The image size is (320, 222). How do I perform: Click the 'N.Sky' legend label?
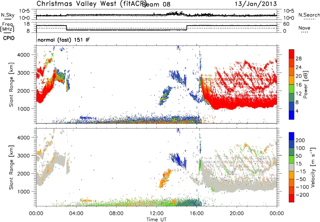8,15
